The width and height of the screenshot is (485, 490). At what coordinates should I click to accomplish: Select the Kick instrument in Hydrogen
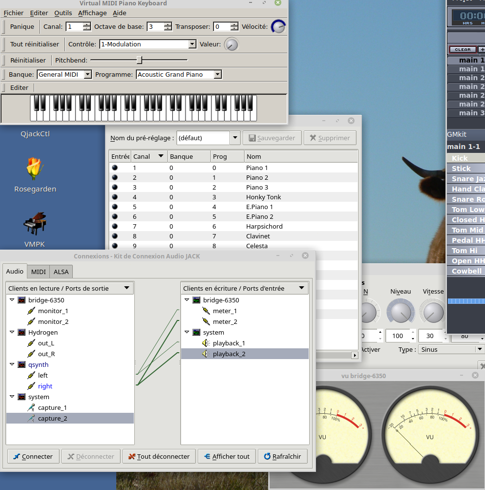[x=465, y=158]
